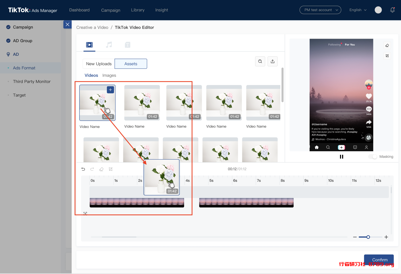Open the English language dropdown
The height and width of the screenshot is (274, 401).
coord(358,10)
